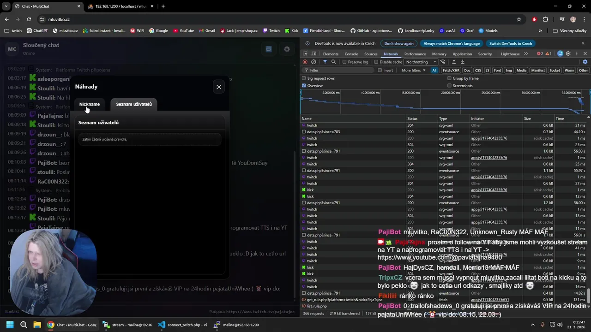Enable Group by frame checkbox
The width and height of the screenshot is (591, 332).
pos(449,78)
